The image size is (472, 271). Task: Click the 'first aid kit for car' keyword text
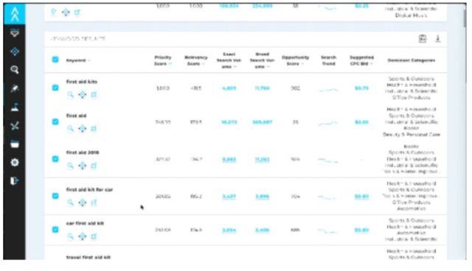(89, 189)
